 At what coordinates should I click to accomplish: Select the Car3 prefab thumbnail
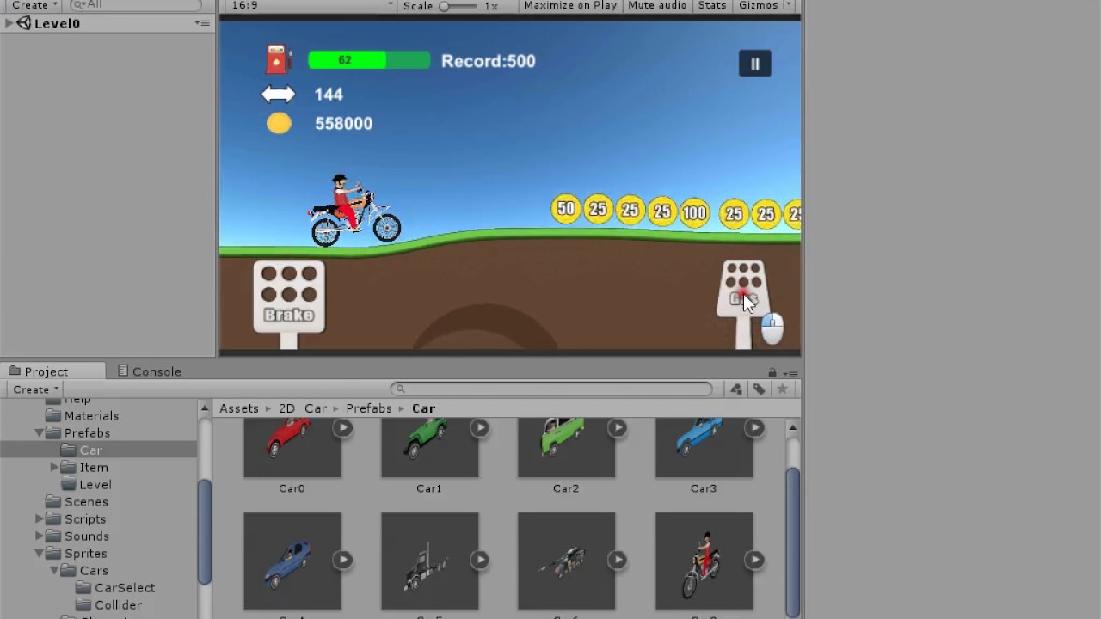coord(704,447)
